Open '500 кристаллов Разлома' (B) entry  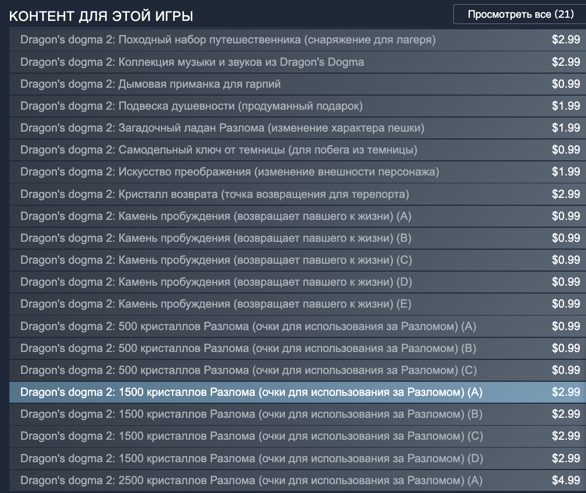point(297,348)
